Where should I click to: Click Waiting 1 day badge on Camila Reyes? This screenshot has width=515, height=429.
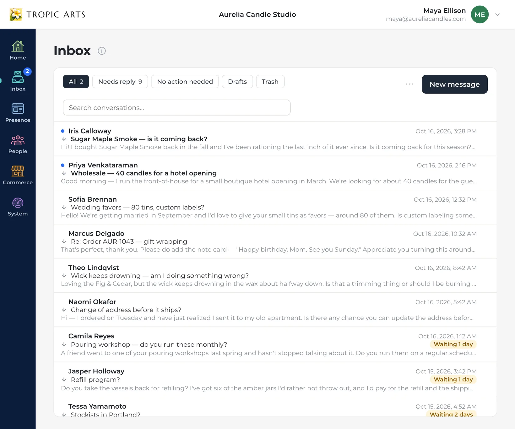tap(453, 345)
